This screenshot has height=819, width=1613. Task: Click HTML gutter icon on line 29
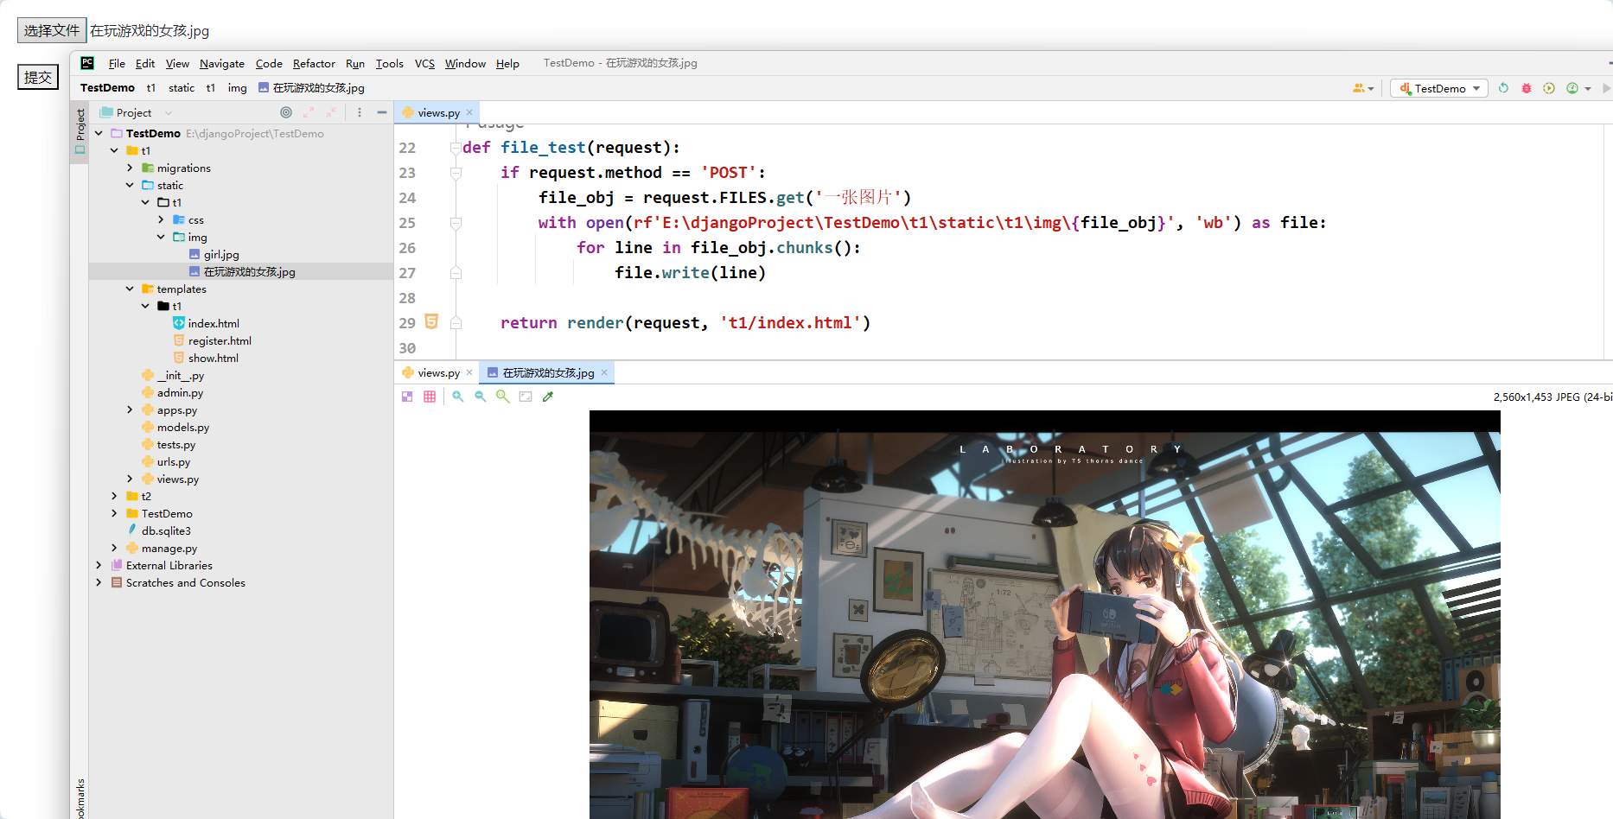(x=431, y=321)
